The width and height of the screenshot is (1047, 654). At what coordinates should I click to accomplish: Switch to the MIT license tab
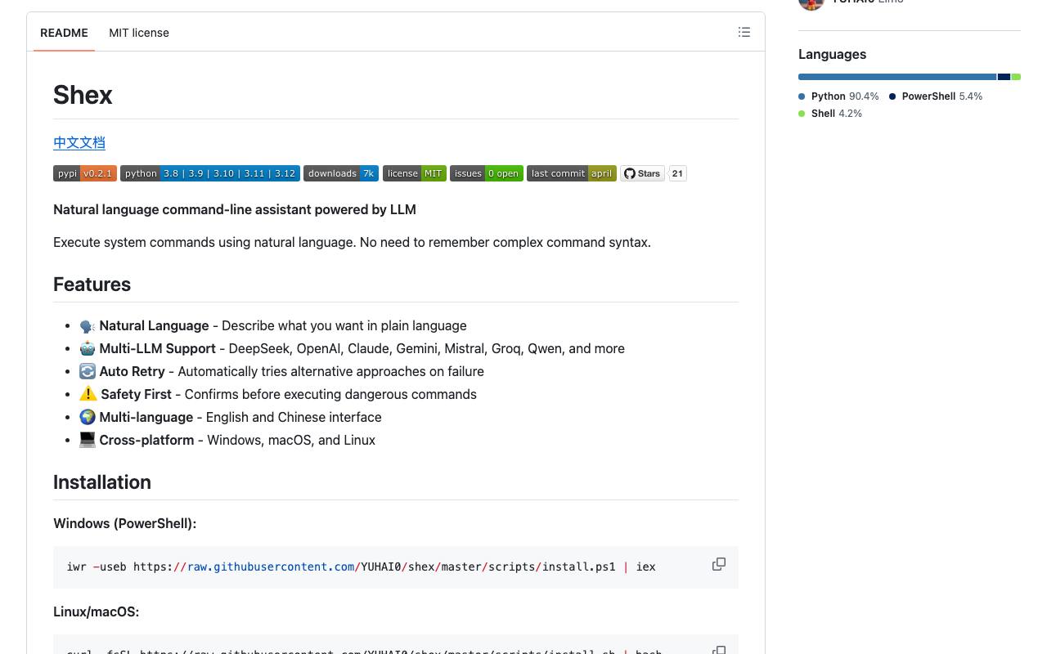coord(139,33)
